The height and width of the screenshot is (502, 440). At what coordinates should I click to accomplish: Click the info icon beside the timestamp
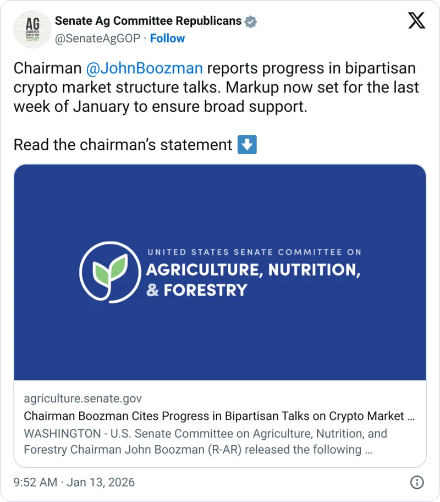(417, 483)
